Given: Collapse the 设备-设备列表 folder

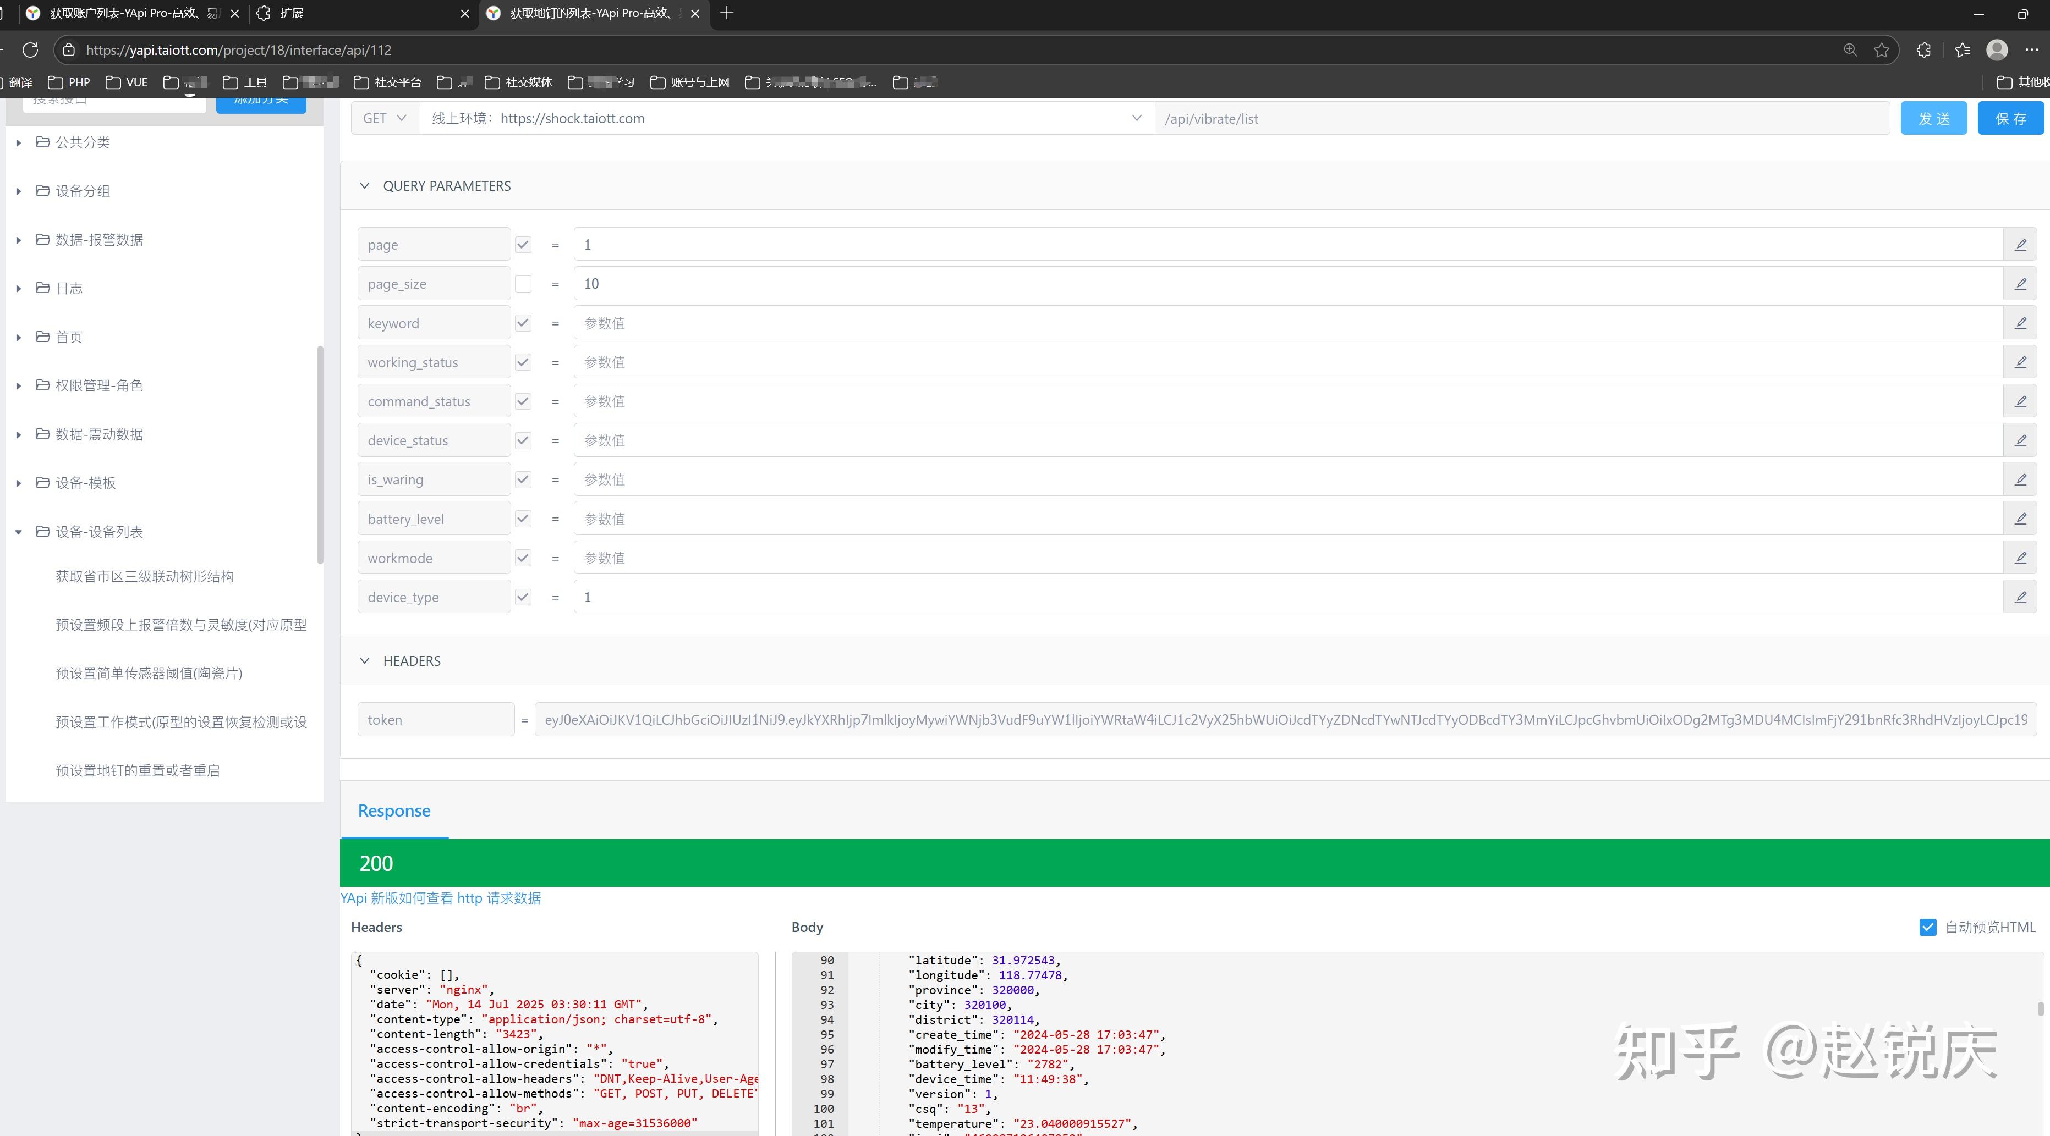Looking at the screenshot, I should pyautogui.click(x=18, y=532).
